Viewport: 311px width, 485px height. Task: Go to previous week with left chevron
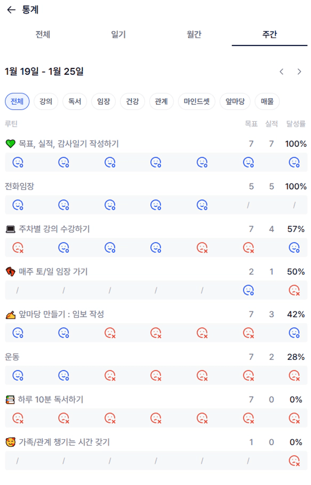click(281, 71)
